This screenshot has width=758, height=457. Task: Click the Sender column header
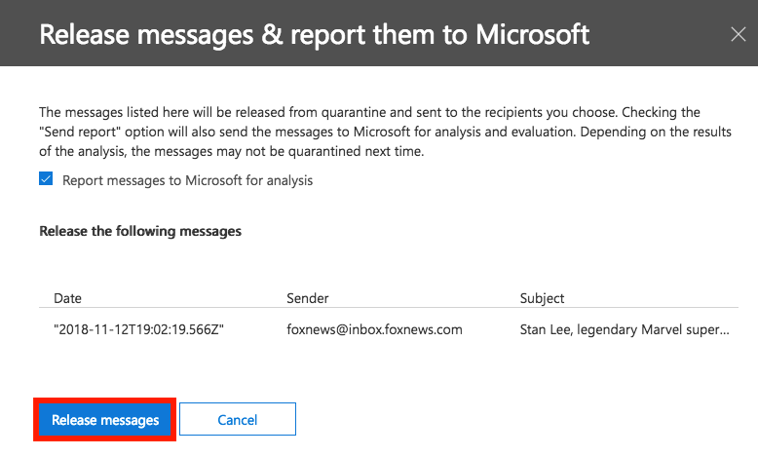point(307,298)
